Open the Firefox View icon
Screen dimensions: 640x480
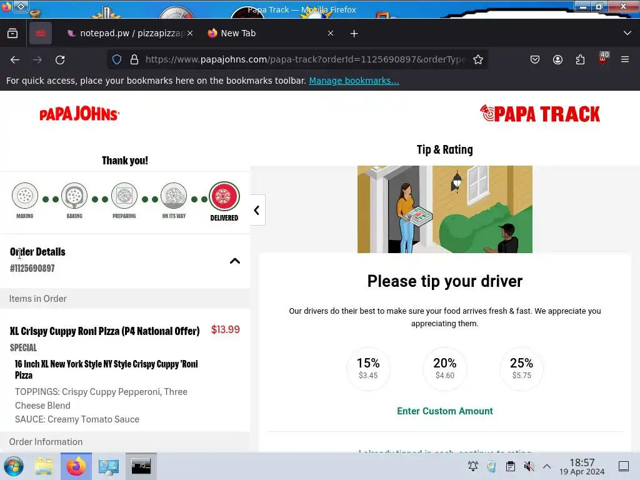pyautogui.click(x=12, y=33)
